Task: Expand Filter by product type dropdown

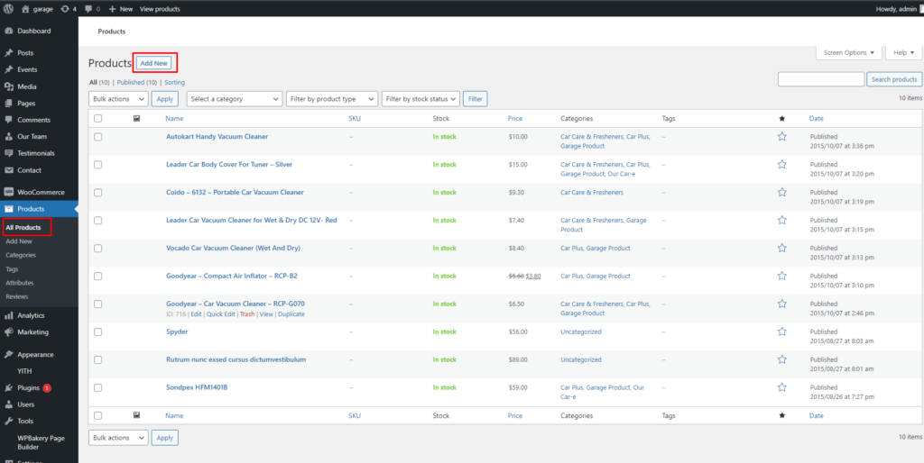Action: pos(332,99)
